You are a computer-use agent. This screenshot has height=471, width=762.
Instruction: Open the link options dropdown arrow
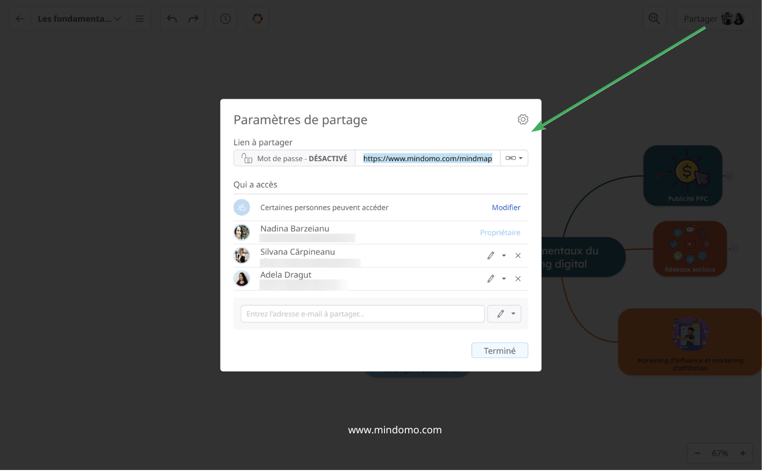pyautogui.click(x=520, y=158)
